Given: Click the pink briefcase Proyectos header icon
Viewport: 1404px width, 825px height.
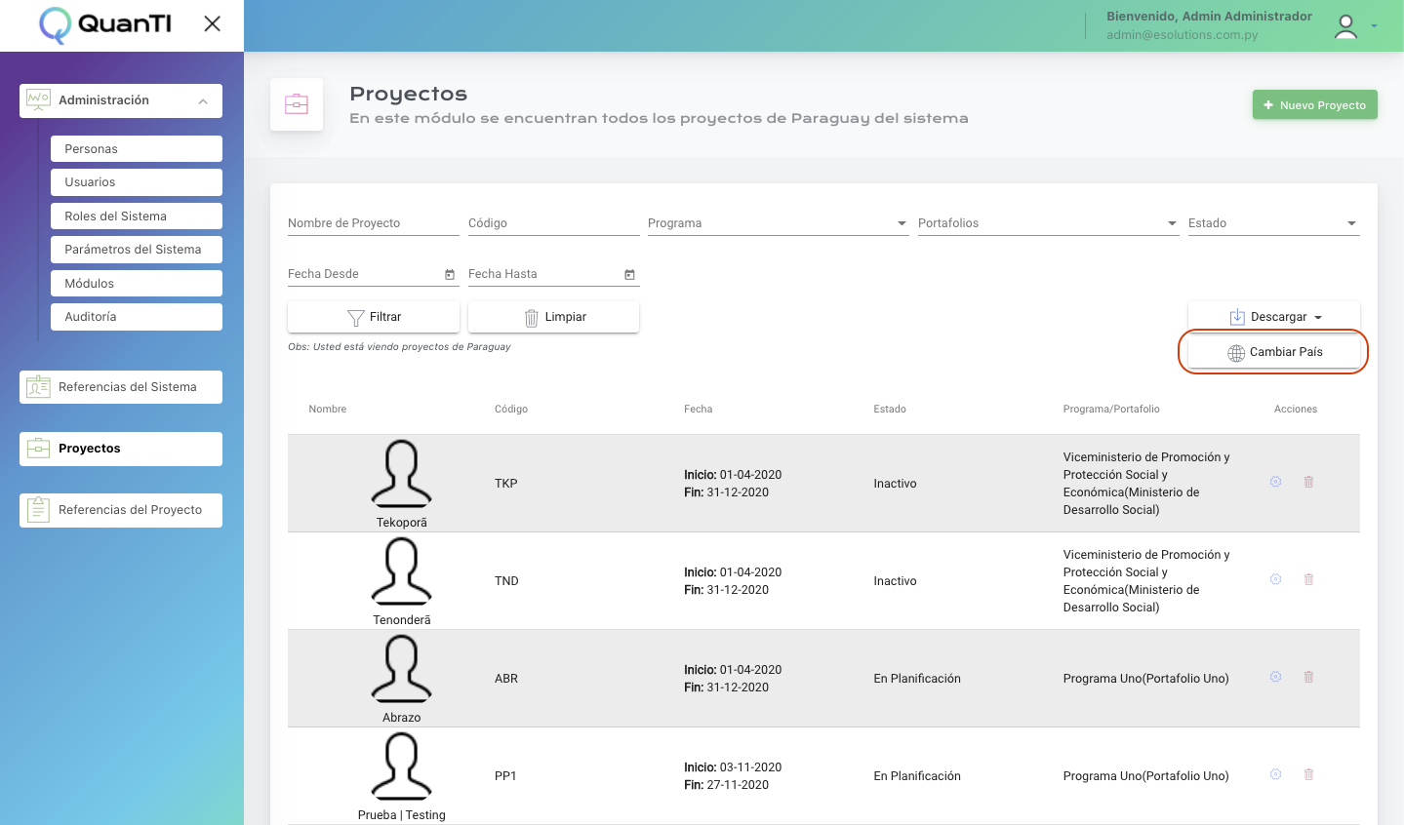Looking at the screenshot, I should (x=297, y=104).
